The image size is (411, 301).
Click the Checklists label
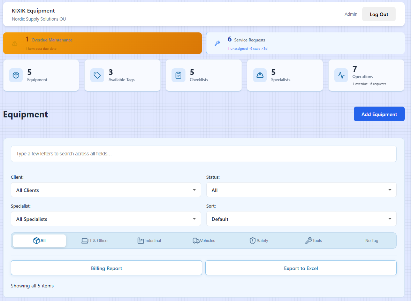click(199, 80)
